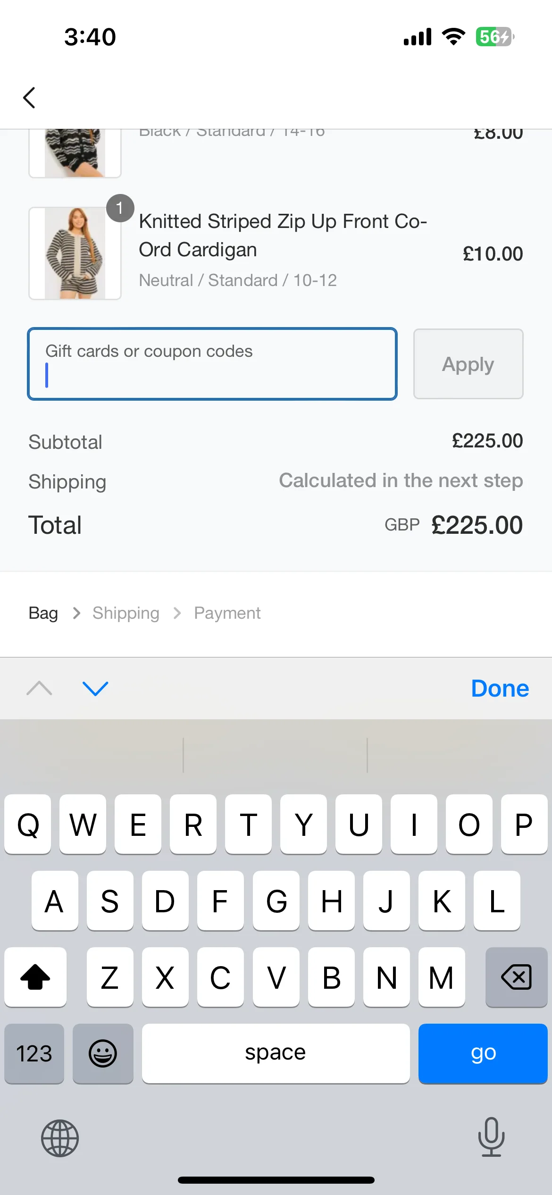Select the Shipping breadcrumb step

pyautogui.click(x=126, y=613)
